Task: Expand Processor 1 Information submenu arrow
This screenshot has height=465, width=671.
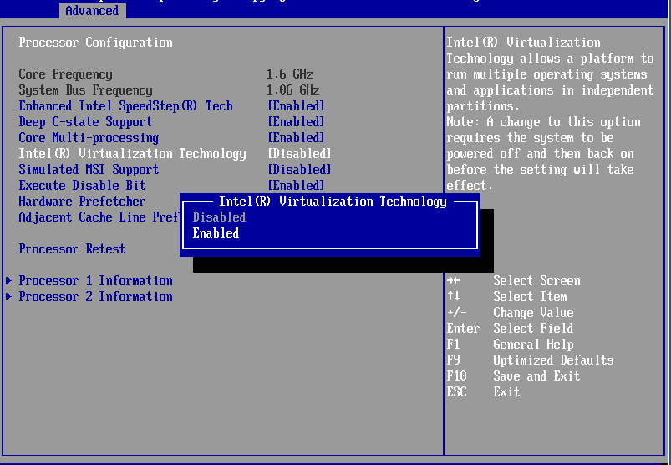Action: pyautogui.click(x=9, y=281)
